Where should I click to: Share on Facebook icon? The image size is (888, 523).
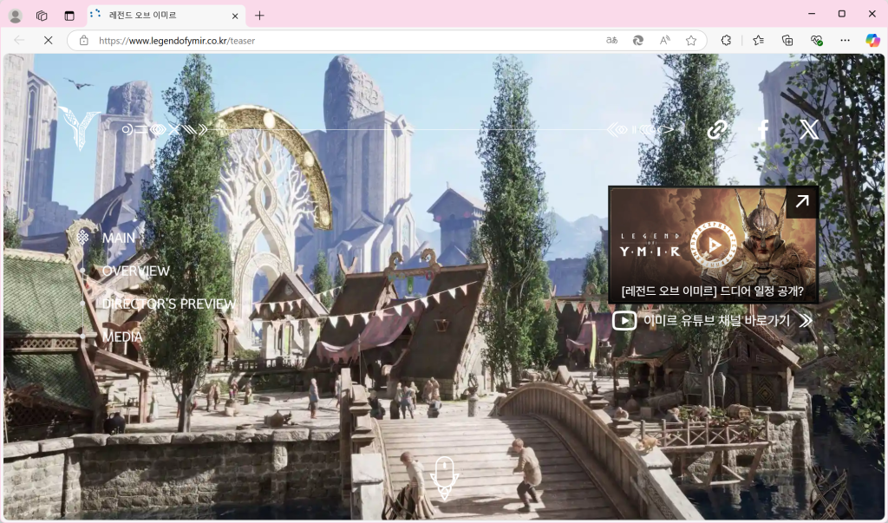763,130
